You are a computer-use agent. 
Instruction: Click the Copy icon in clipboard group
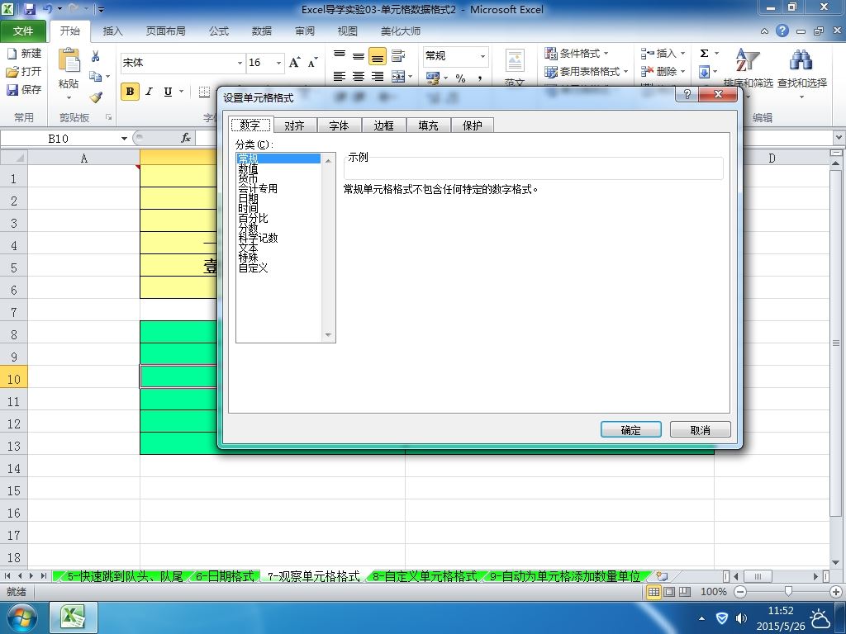[x=96, y=77]
